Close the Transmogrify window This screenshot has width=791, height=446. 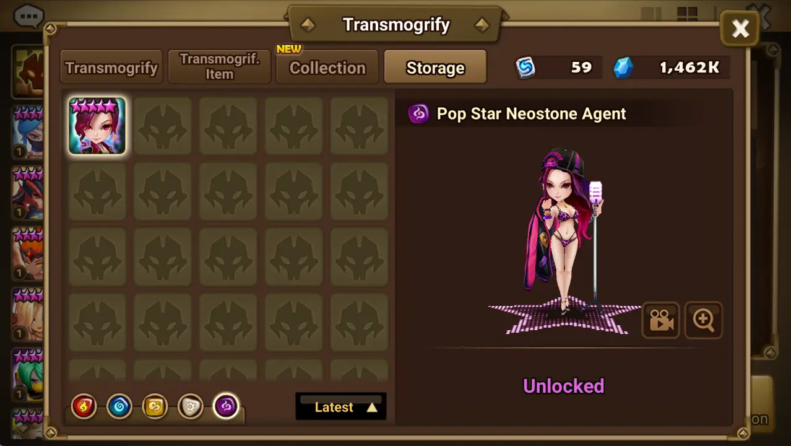click(x=740, y=28)
